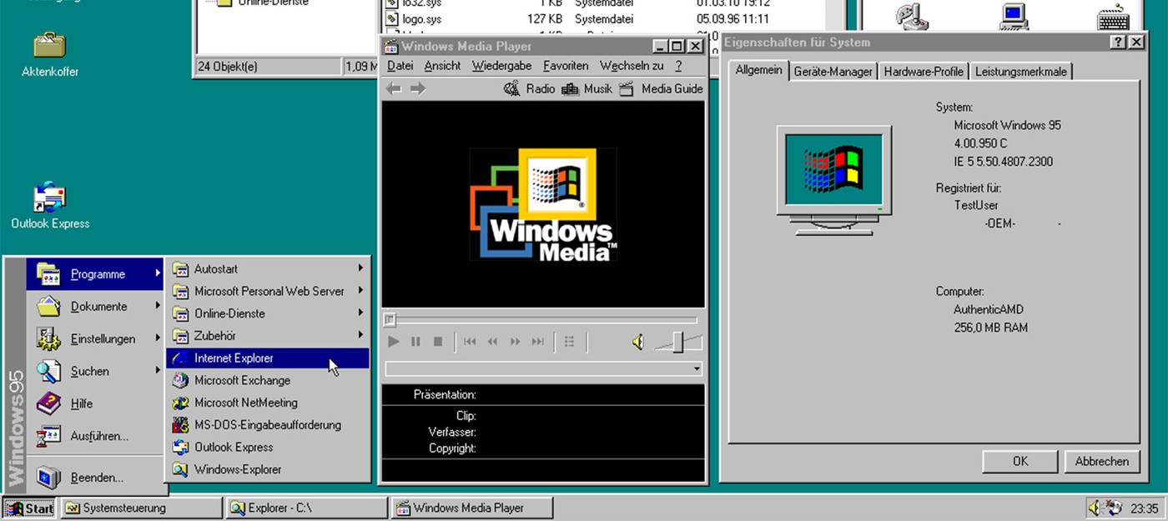The height and width of the screenshot is (521, 1168).
Task: Open Hilfe in the Start menu
Action: (x=94, y=403)
